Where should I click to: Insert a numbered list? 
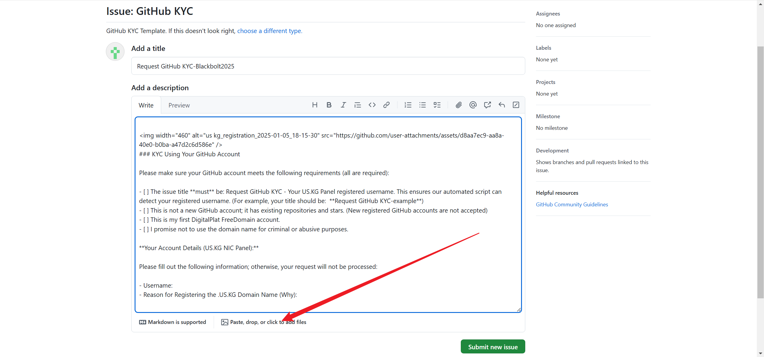pyautogui.click(x=408, y=105)
